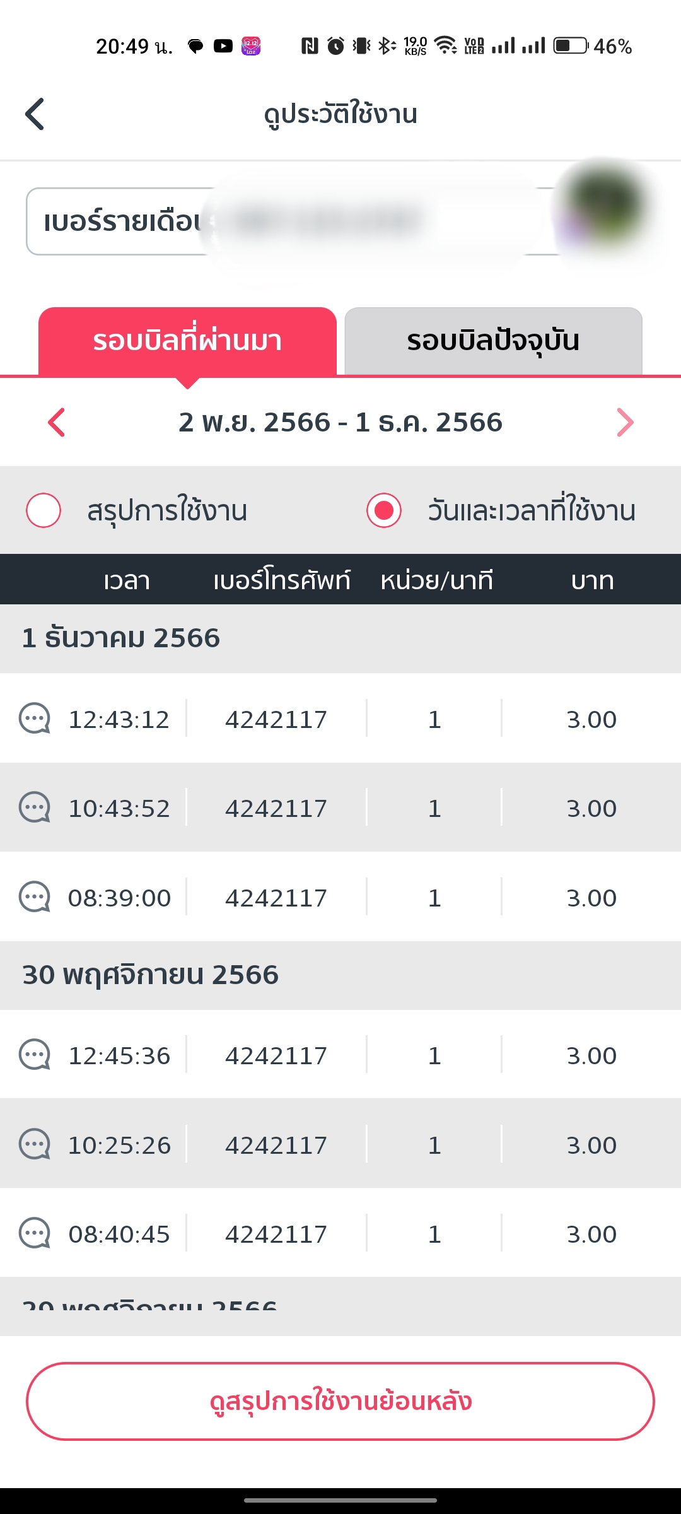
Task: Go to previous billing cycle arrow
Action: 57,422
